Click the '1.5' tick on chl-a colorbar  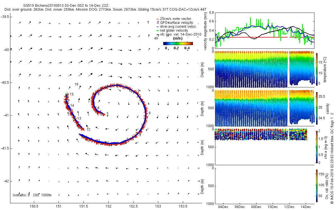[x=321, y=139]
